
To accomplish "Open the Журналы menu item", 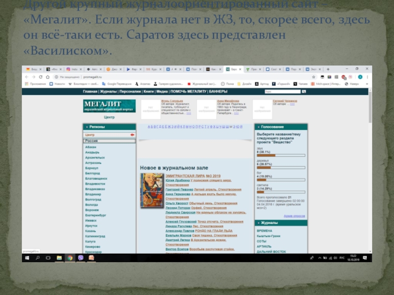I will click(x=108, y=91).
